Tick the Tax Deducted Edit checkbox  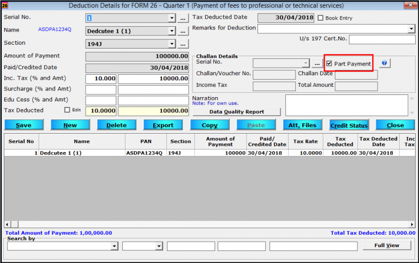pos(68,110)
